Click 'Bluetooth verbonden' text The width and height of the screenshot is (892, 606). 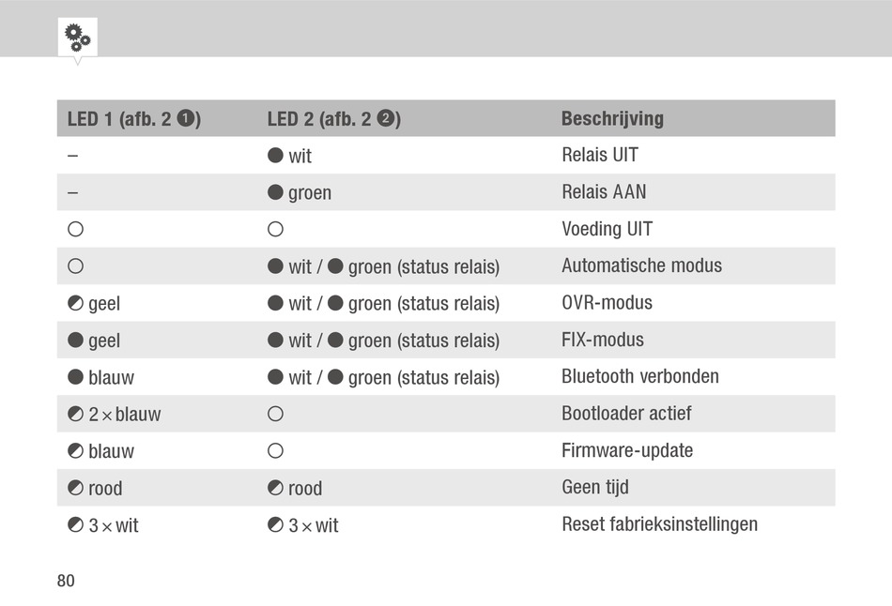(x=640, y=376)
